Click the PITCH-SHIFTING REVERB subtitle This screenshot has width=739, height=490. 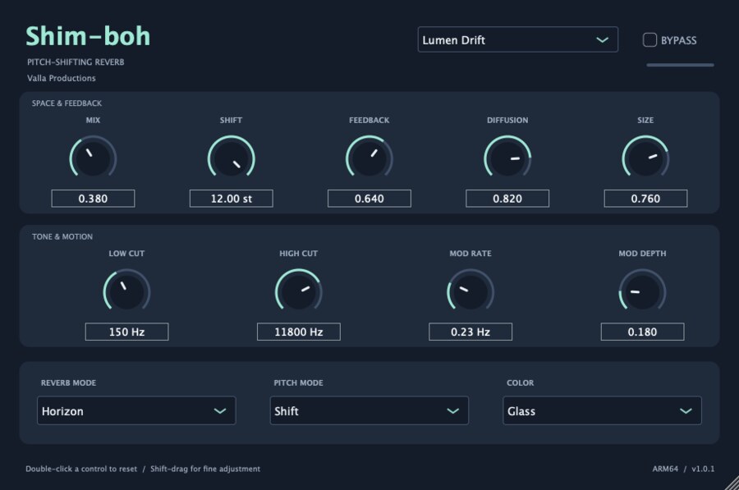click(76, 62)
